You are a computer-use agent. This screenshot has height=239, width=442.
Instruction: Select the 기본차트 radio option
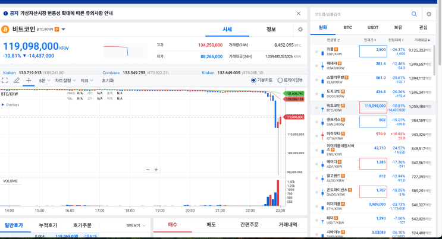pos(262,81)
